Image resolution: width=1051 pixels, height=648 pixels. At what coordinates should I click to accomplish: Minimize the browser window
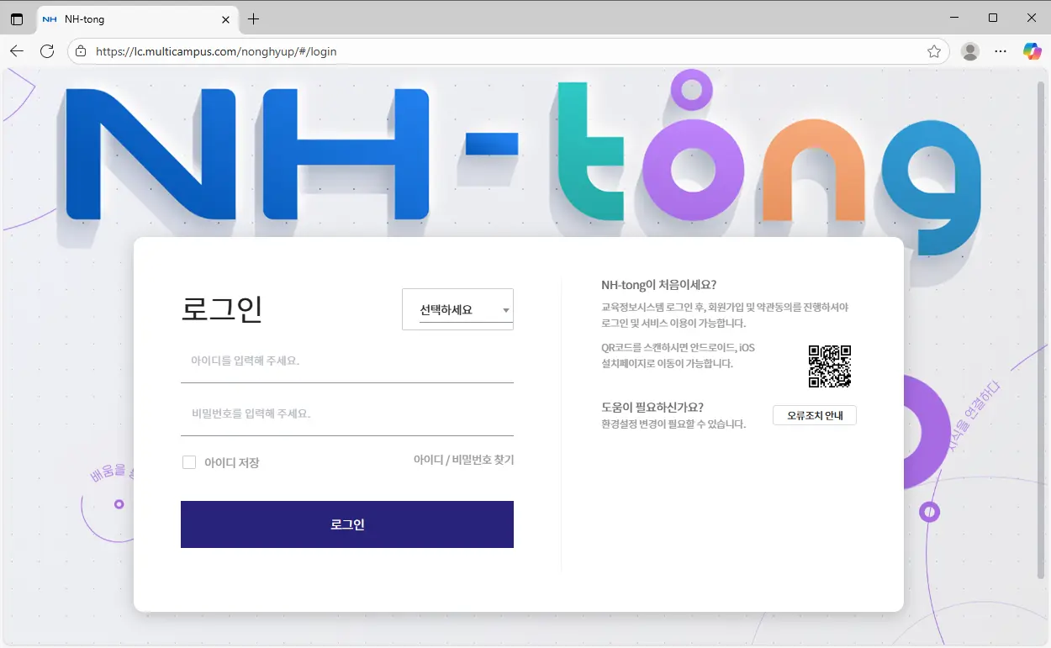954,18
